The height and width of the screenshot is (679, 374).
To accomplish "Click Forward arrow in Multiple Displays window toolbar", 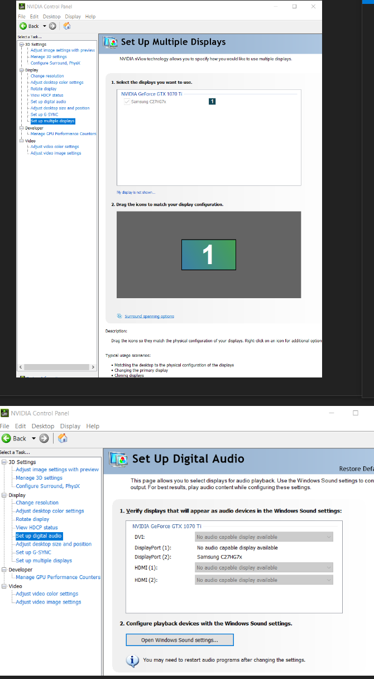I will point(52,26).
